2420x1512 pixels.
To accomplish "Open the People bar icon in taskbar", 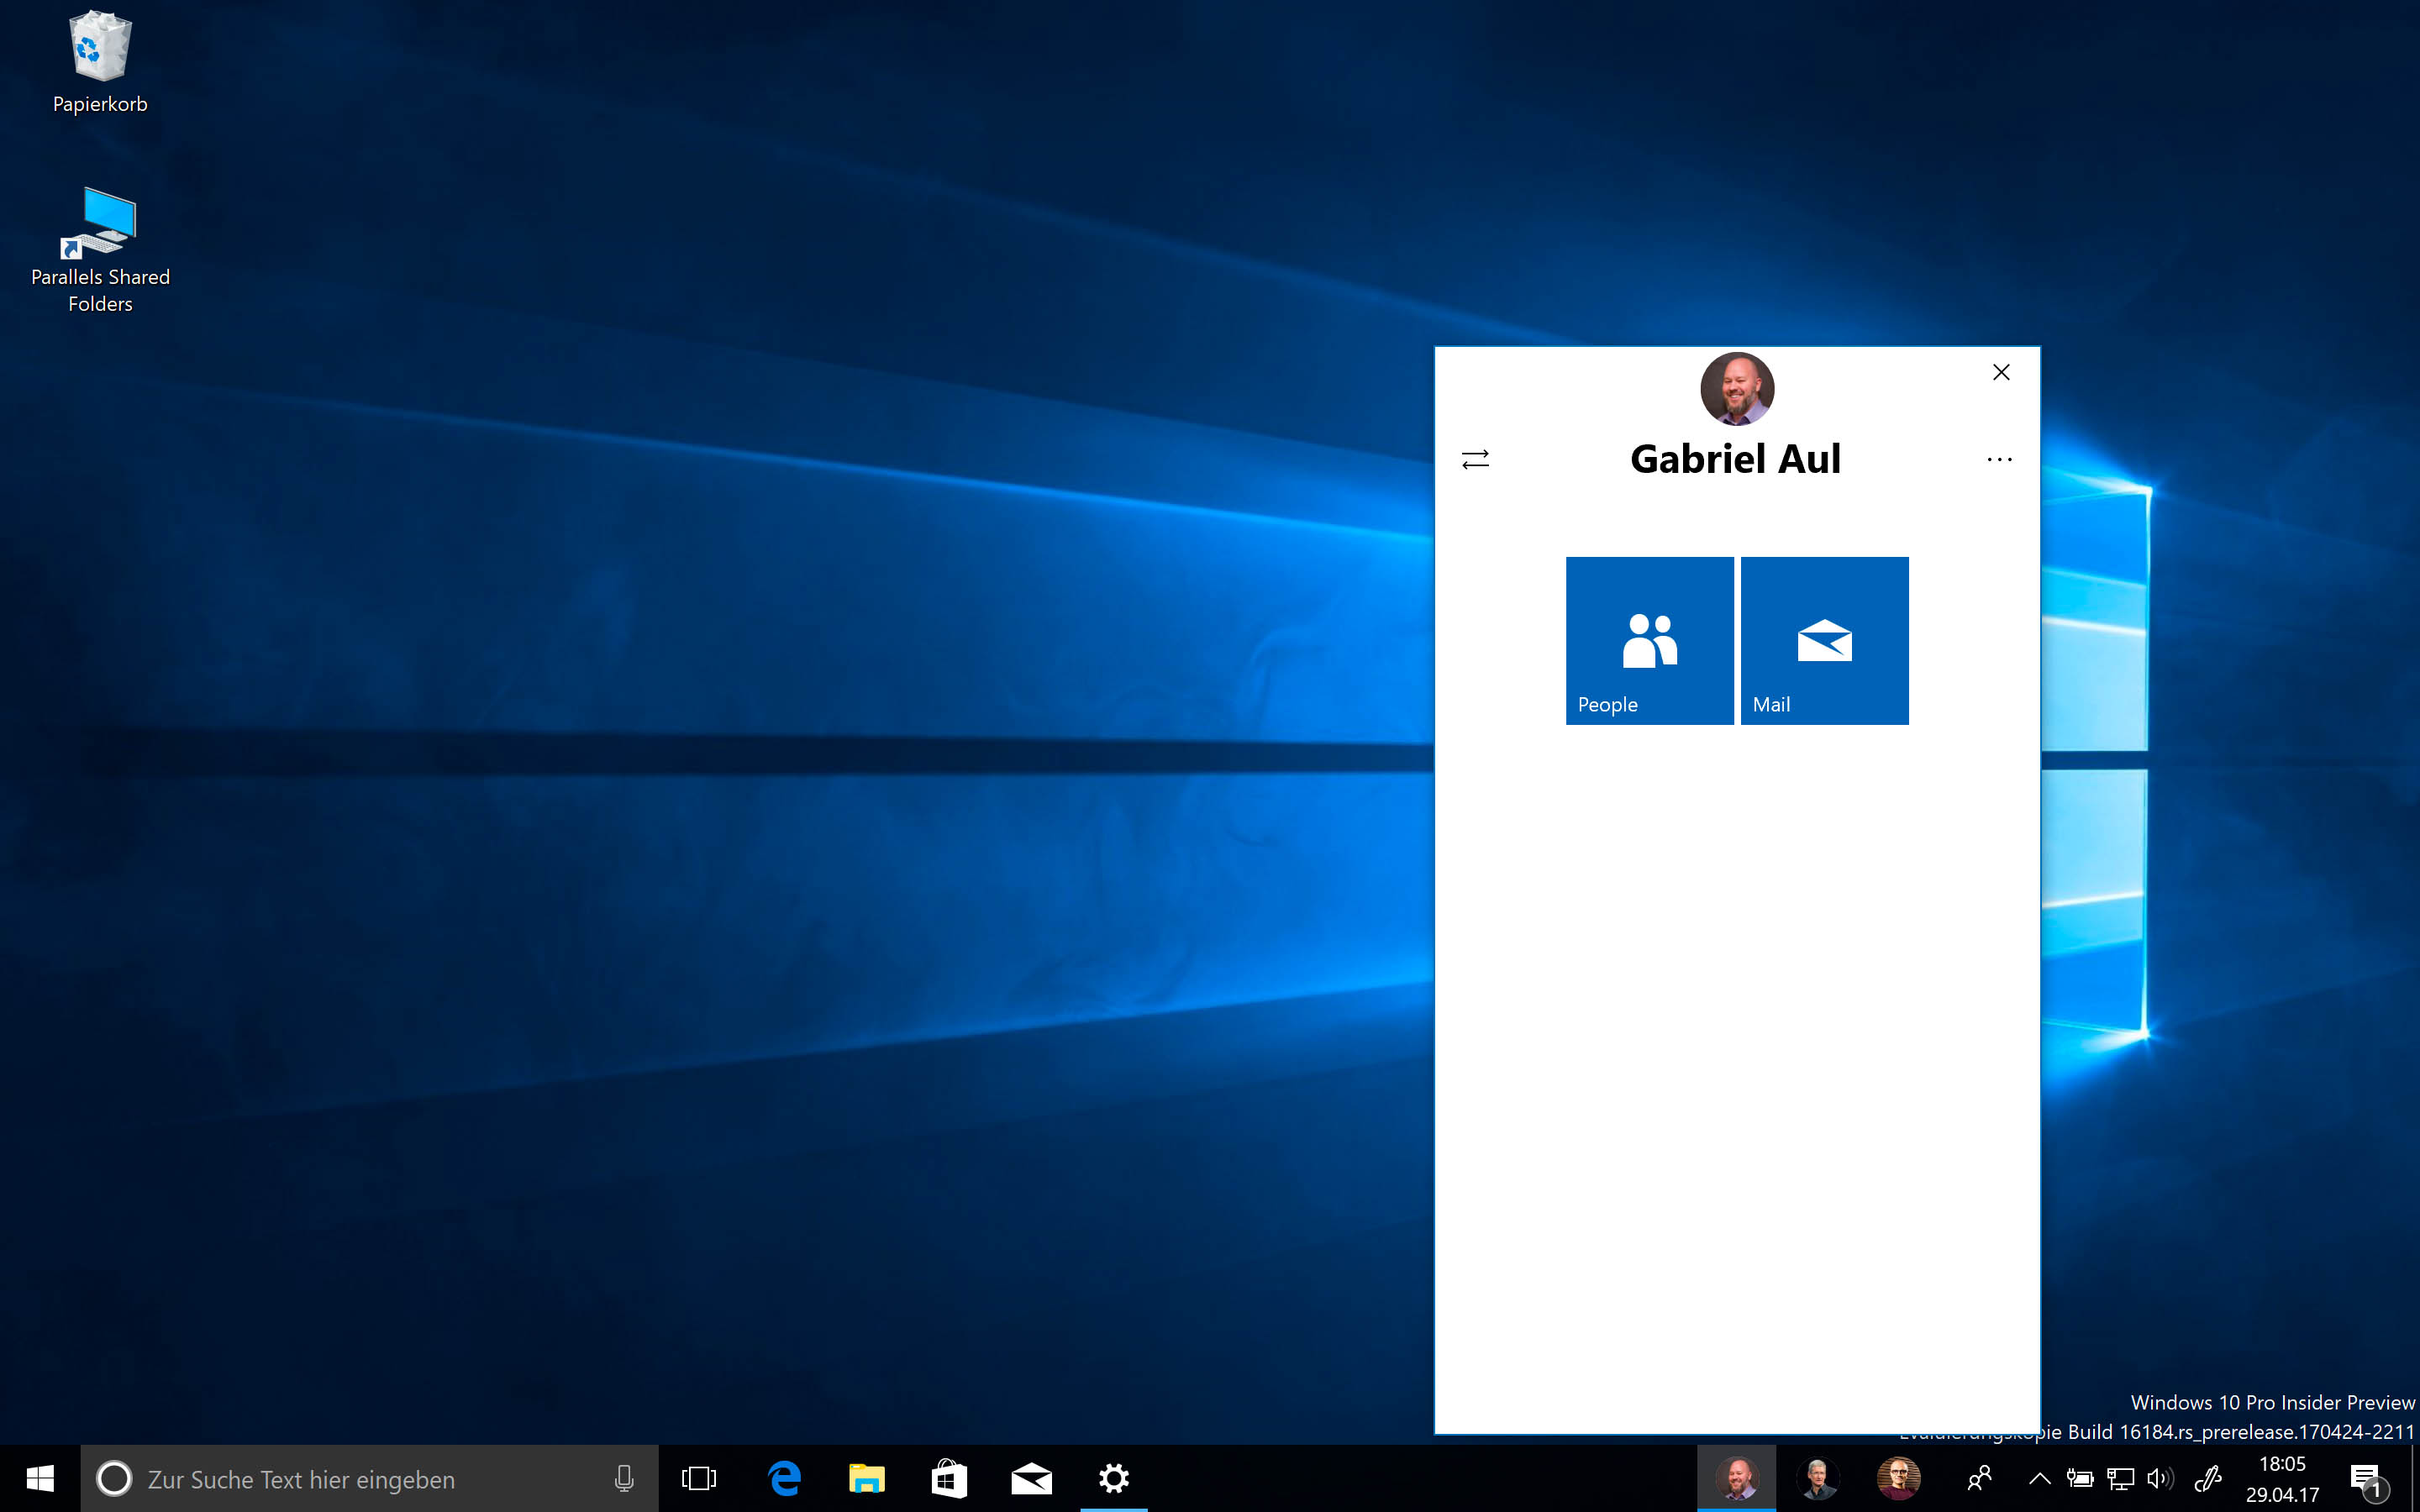I will tap(1979, 1478).
